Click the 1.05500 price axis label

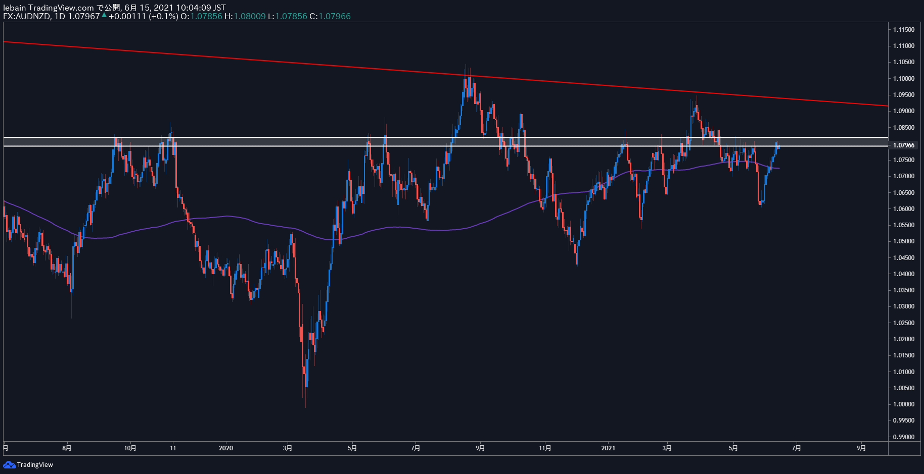click(x=904, y=225)
